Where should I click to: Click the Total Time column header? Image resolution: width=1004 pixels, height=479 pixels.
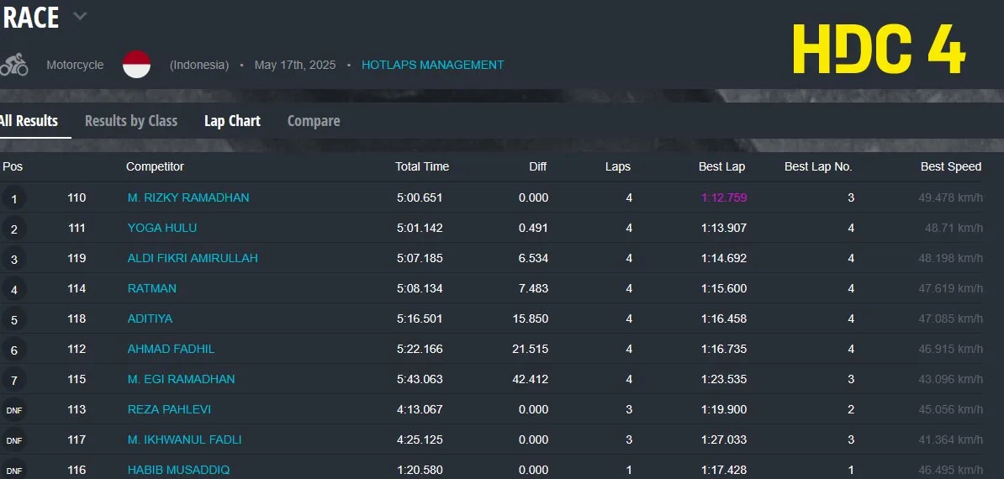422,167
